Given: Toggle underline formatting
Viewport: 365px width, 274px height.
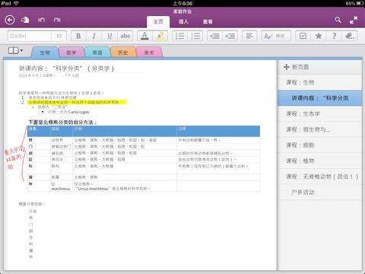Looking at the screenshot, I should pyautogui.click(x=109, y=36).
